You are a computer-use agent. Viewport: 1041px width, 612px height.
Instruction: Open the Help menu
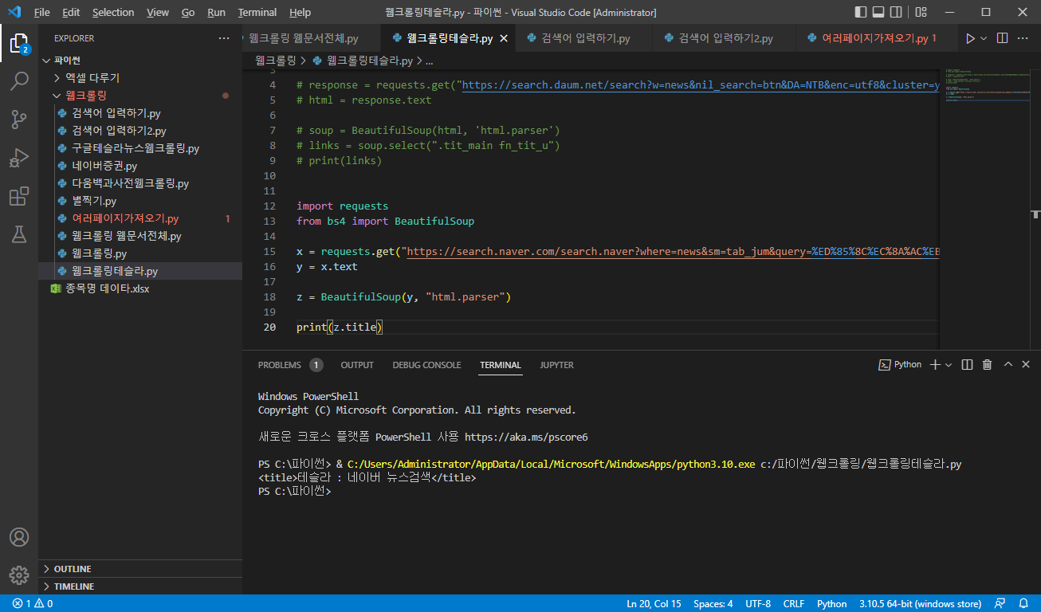coord(300,12)
